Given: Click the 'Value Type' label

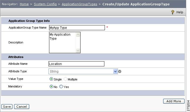Looking at the screenshot, I should (16, 79).
